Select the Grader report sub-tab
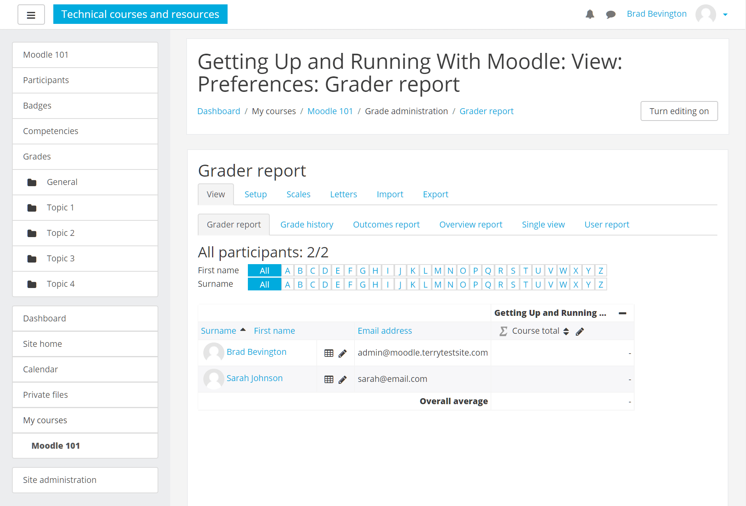 pyautogui.click(x=234, y=224)
